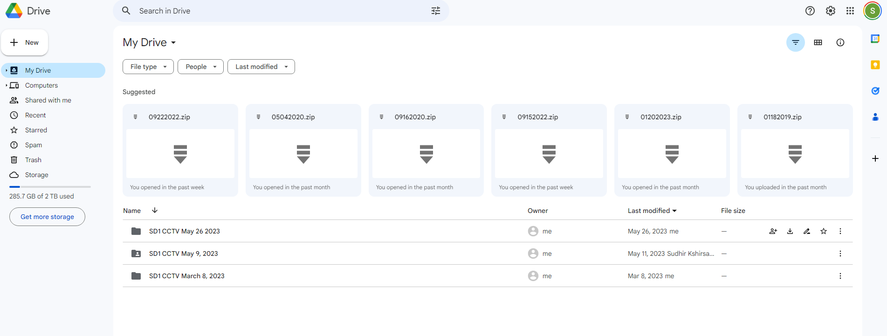Open suggested file 09152022.zip
The image size is (887, 336).
pyautogui.click(x=549, y=150)
